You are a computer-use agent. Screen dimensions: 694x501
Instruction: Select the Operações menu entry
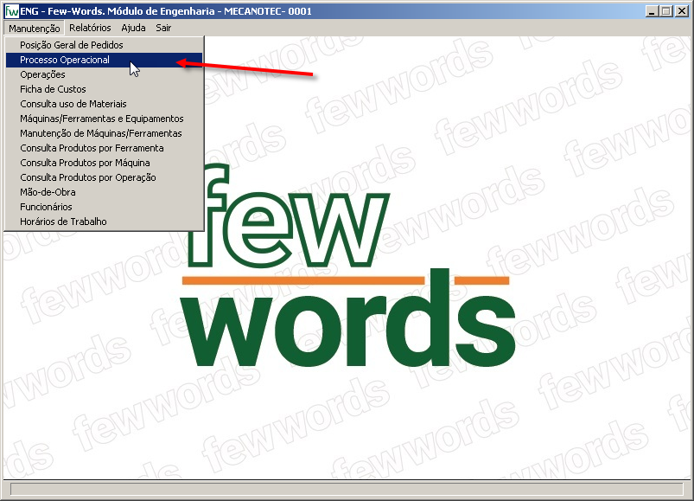104,74
